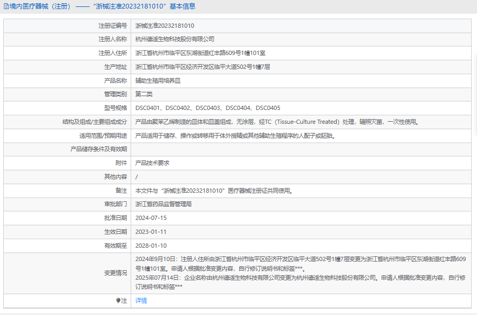Click the 适用范围/预期用途 label
Screen dimensions: 477x315
click(x=103, y=136)
